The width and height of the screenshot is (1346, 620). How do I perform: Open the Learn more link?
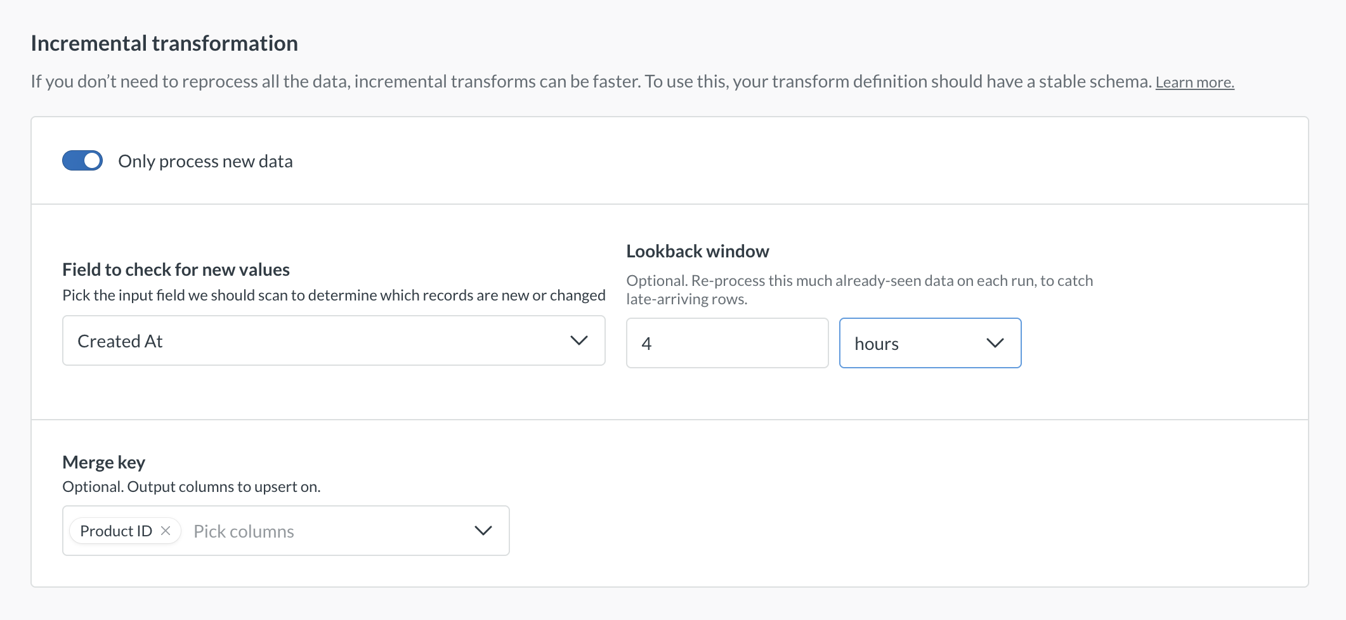pos(1194,82)
